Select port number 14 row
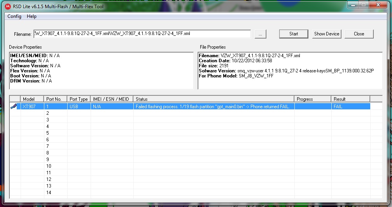The height and width of the screenshot is (207, 392). click(x=196, y=193)
